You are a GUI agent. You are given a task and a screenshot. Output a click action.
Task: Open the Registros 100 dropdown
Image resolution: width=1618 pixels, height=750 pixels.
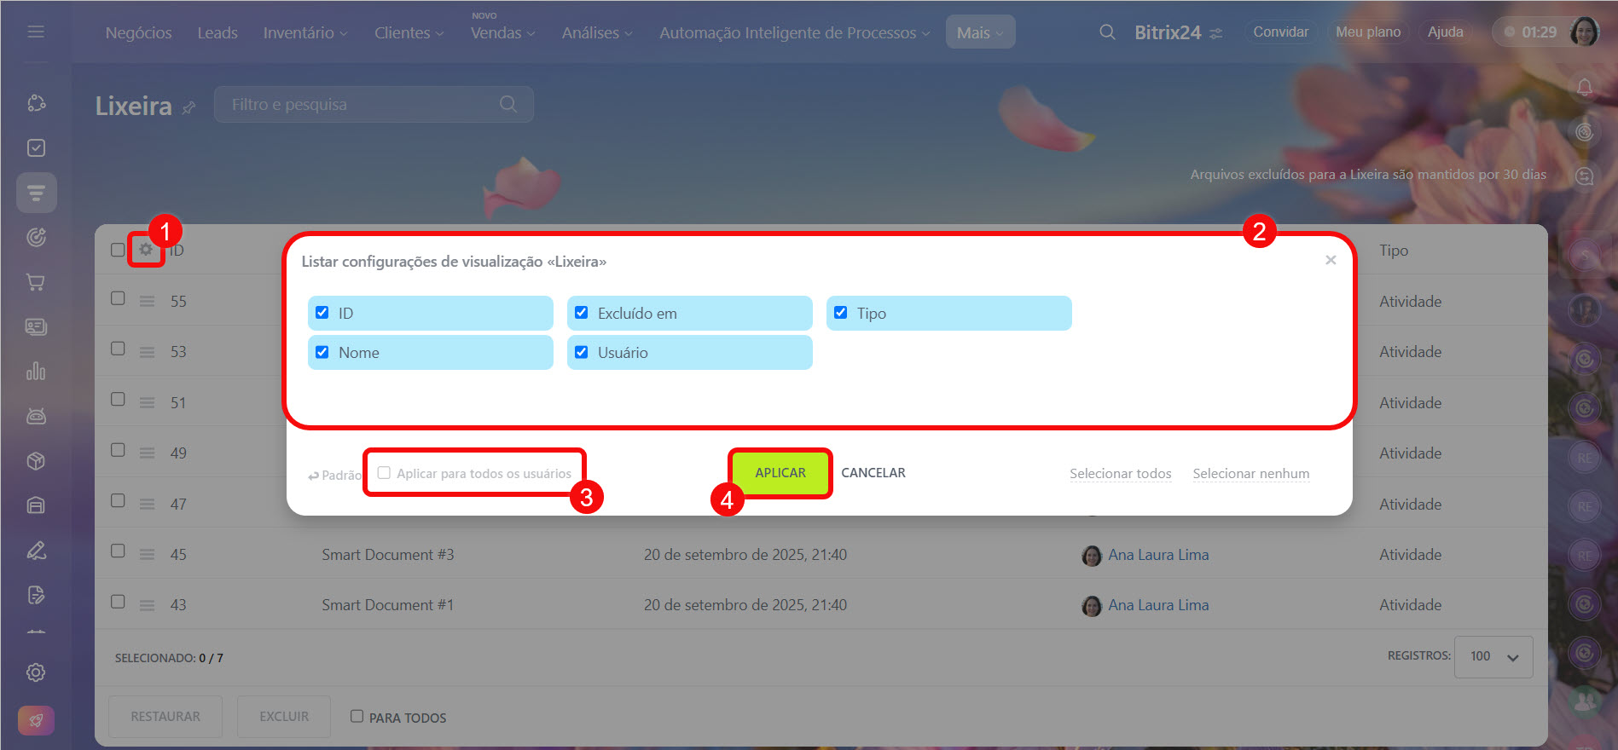pos(1493,656)
